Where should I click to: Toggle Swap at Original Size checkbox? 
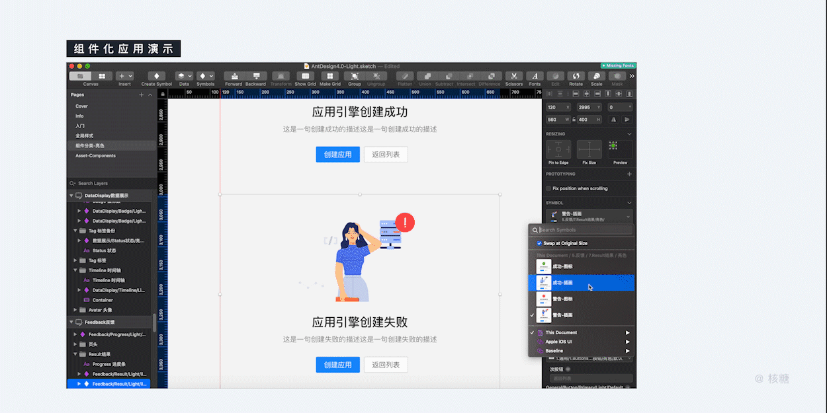[x=539, y=243]
